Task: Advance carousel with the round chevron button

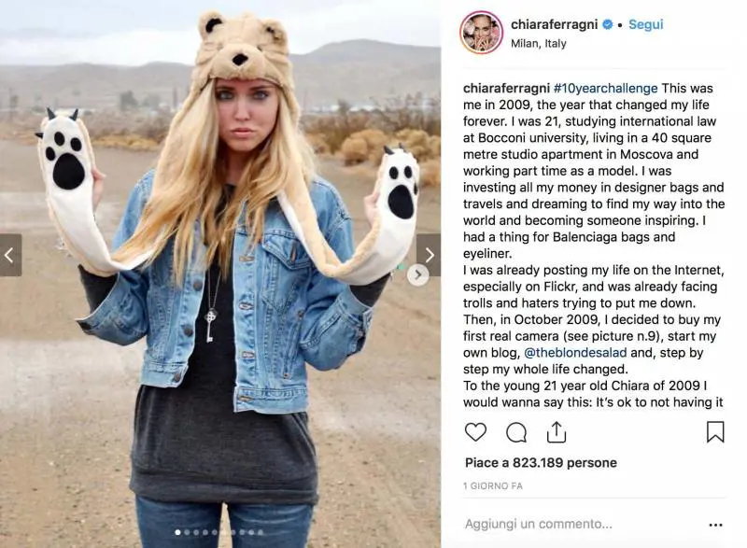Action: [x=417, y=274]
